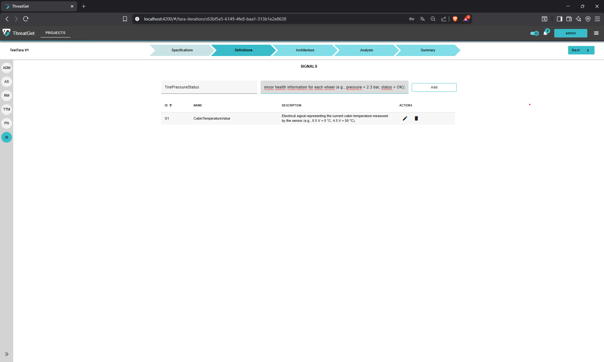The height and width of the screenshot is (362, 604).
Task: Click the Next button
Action: click(581, 50)
